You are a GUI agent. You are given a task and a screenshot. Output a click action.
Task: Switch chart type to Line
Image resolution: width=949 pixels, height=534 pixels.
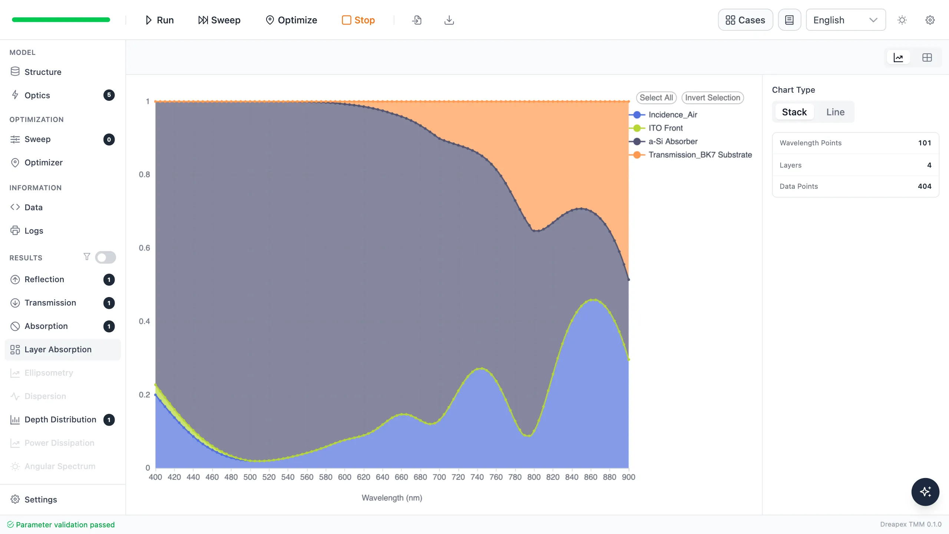(835, 112)
